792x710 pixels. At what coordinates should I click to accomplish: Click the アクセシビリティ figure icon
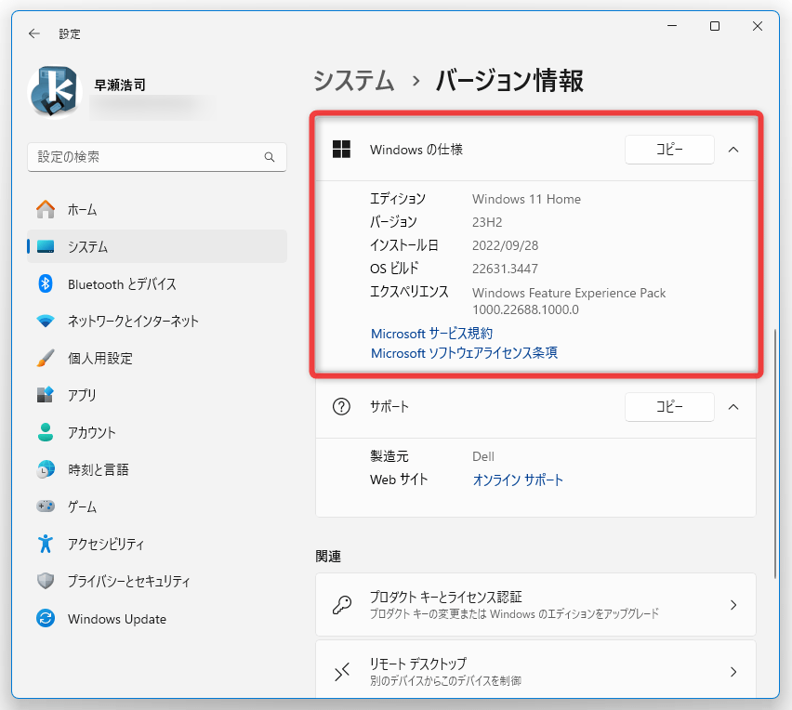(46, 544)
